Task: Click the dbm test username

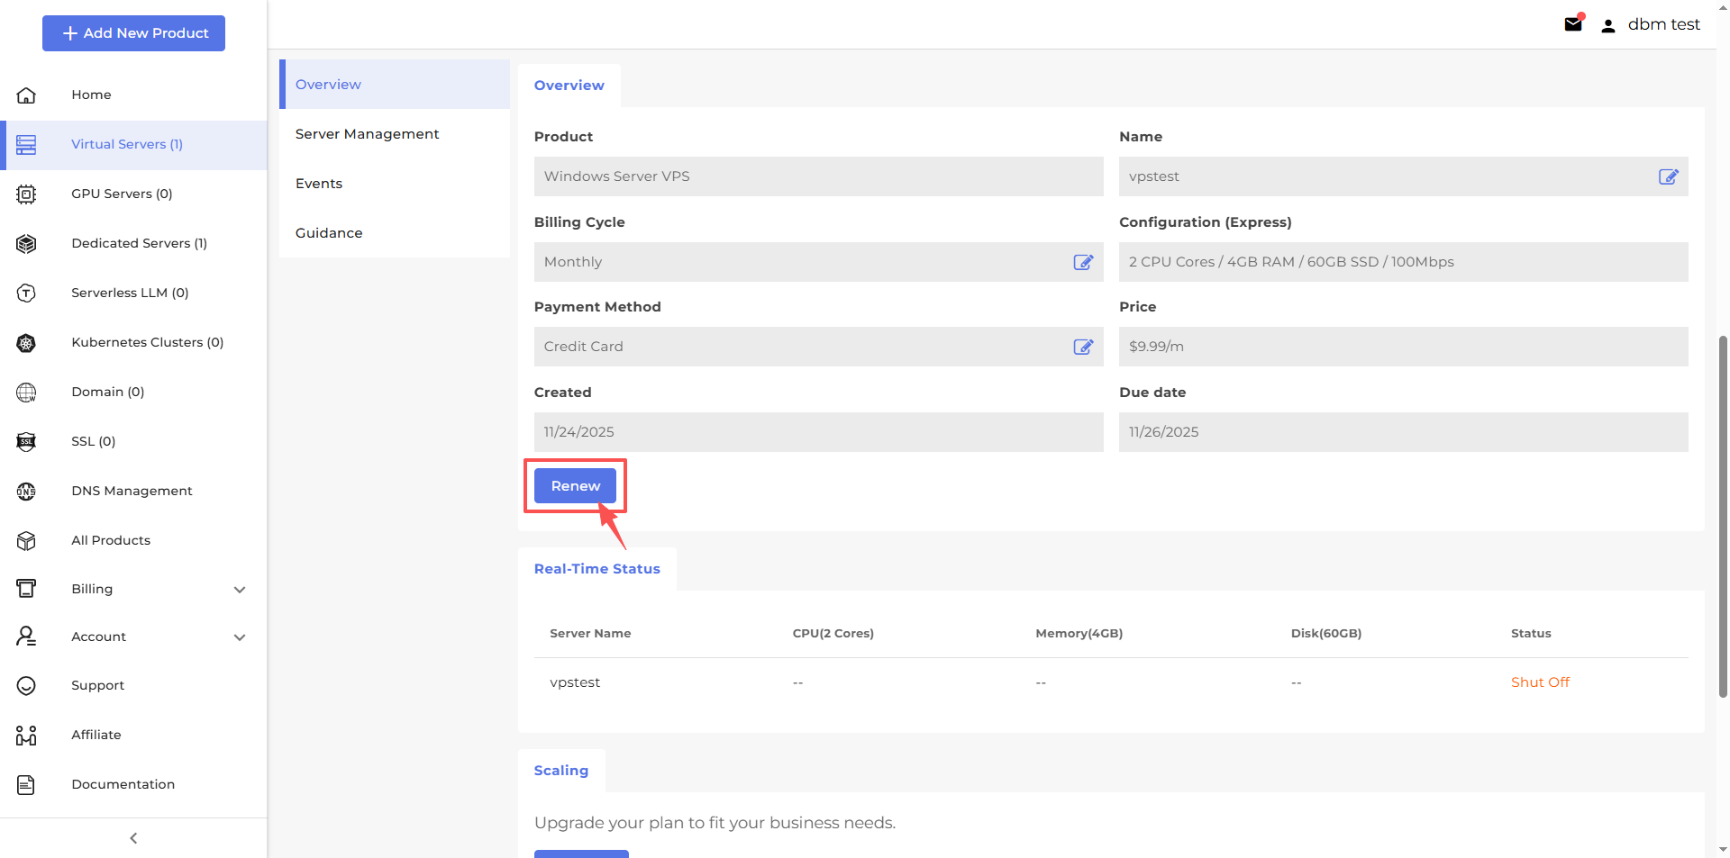Action: pyautogui.click(x=1663, y=24)
